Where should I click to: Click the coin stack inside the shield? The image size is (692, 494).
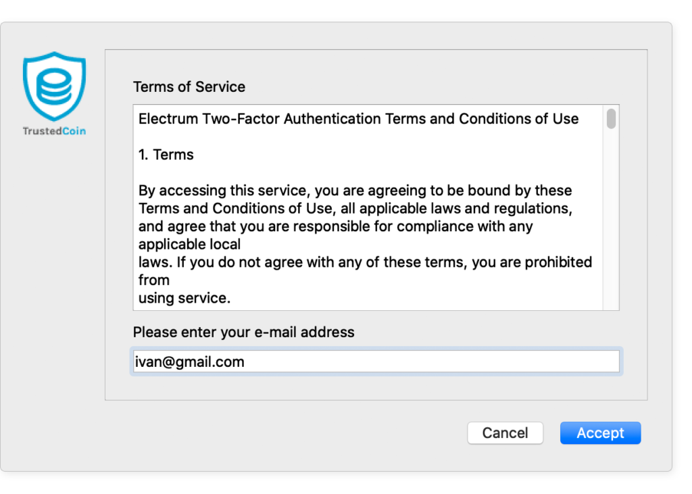coord(54,87)
